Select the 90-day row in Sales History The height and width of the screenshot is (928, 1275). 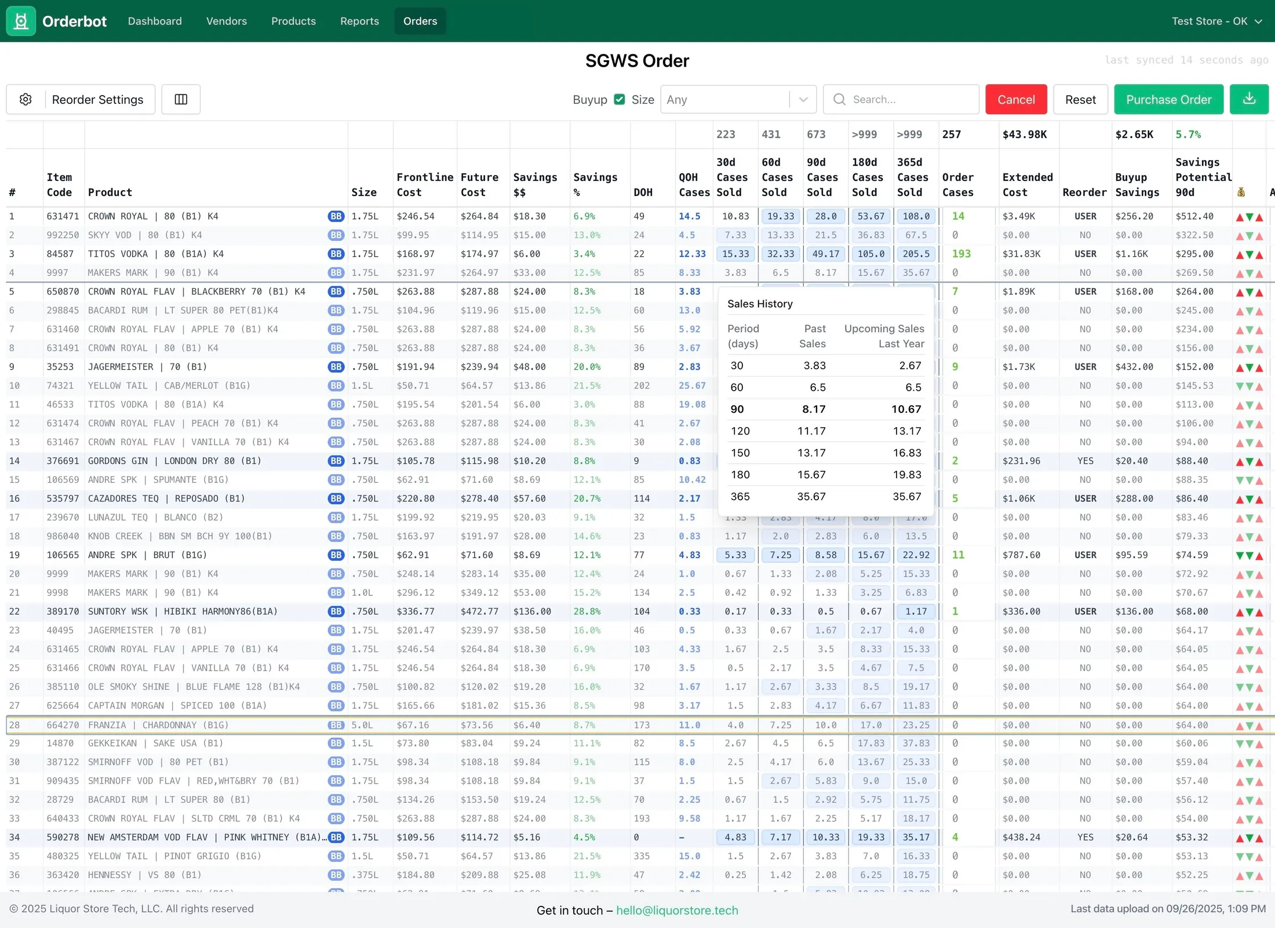pyautogui.click(x=825, y=409)
